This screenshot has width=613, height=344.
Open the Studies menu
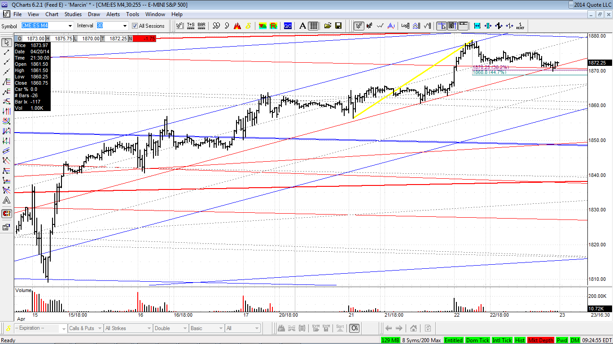73,14
